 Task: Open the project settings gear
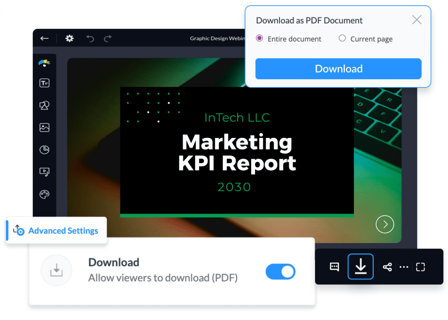tap(69, 39)
